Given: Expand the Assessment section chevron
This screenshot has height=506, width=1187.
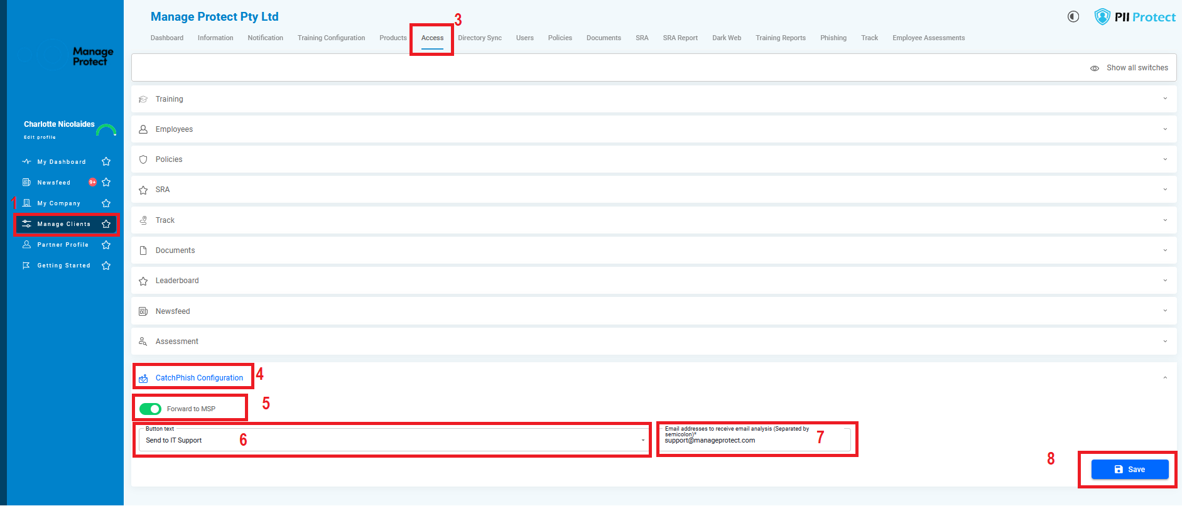Looking at the screenshot, I should tap(1165, 342).
